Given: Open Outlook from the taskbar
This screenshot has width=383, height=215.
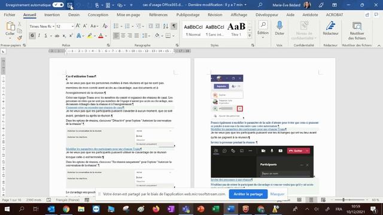Looking at the screenshot, I should 51,209.
